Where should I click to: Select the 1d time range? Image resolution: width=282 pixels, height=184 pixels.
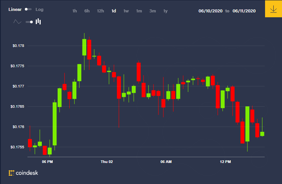coord(114,11)
